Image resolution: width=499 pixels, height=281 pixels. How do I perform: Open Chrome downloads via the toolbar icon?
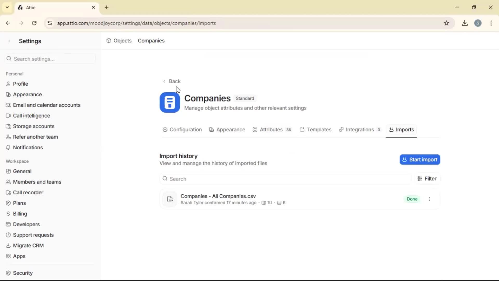click(x=465, y=23)
